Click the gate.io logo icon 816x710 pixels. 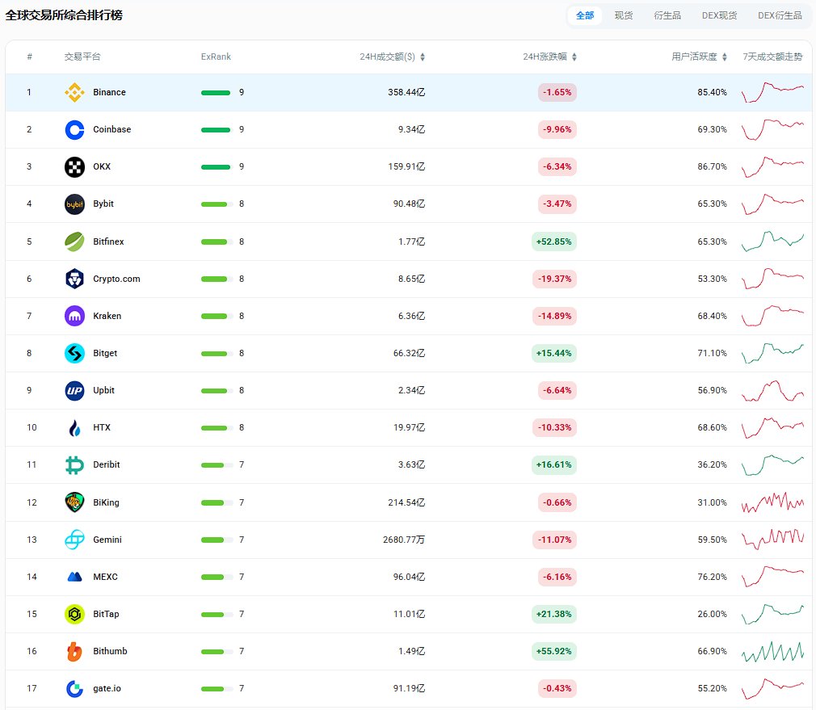click(x=74, y=688)
